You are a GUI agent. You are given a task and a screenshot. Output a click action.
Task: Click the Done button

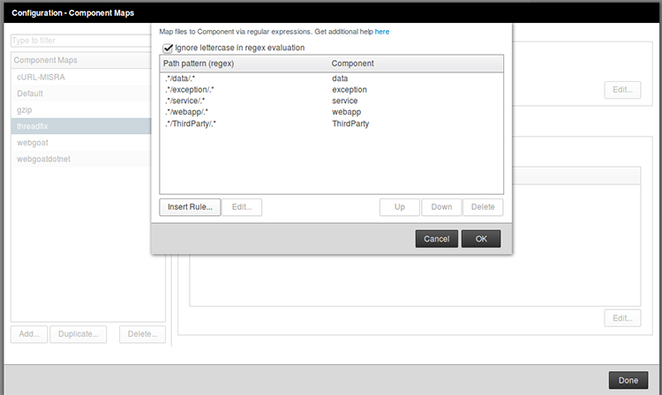coord(628,380)
